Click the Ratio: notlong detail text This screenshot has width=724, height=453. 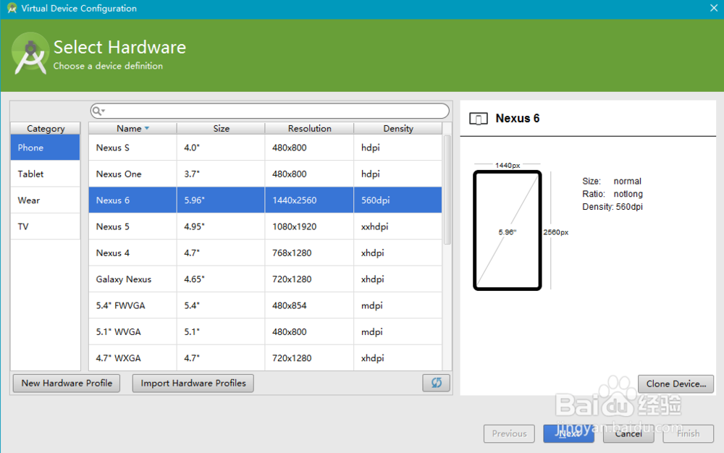[x=613, y=194]
